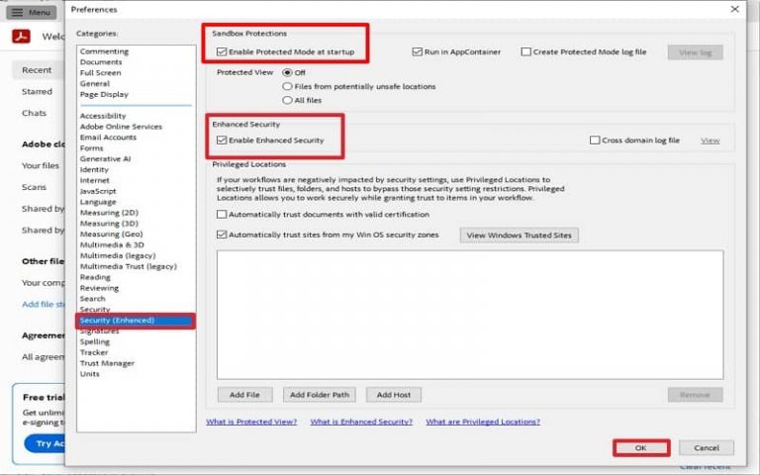Enable automatically trust documents with valid certification
The width and height of the screenshot is (760, 475).
click(x=222, y=214)
